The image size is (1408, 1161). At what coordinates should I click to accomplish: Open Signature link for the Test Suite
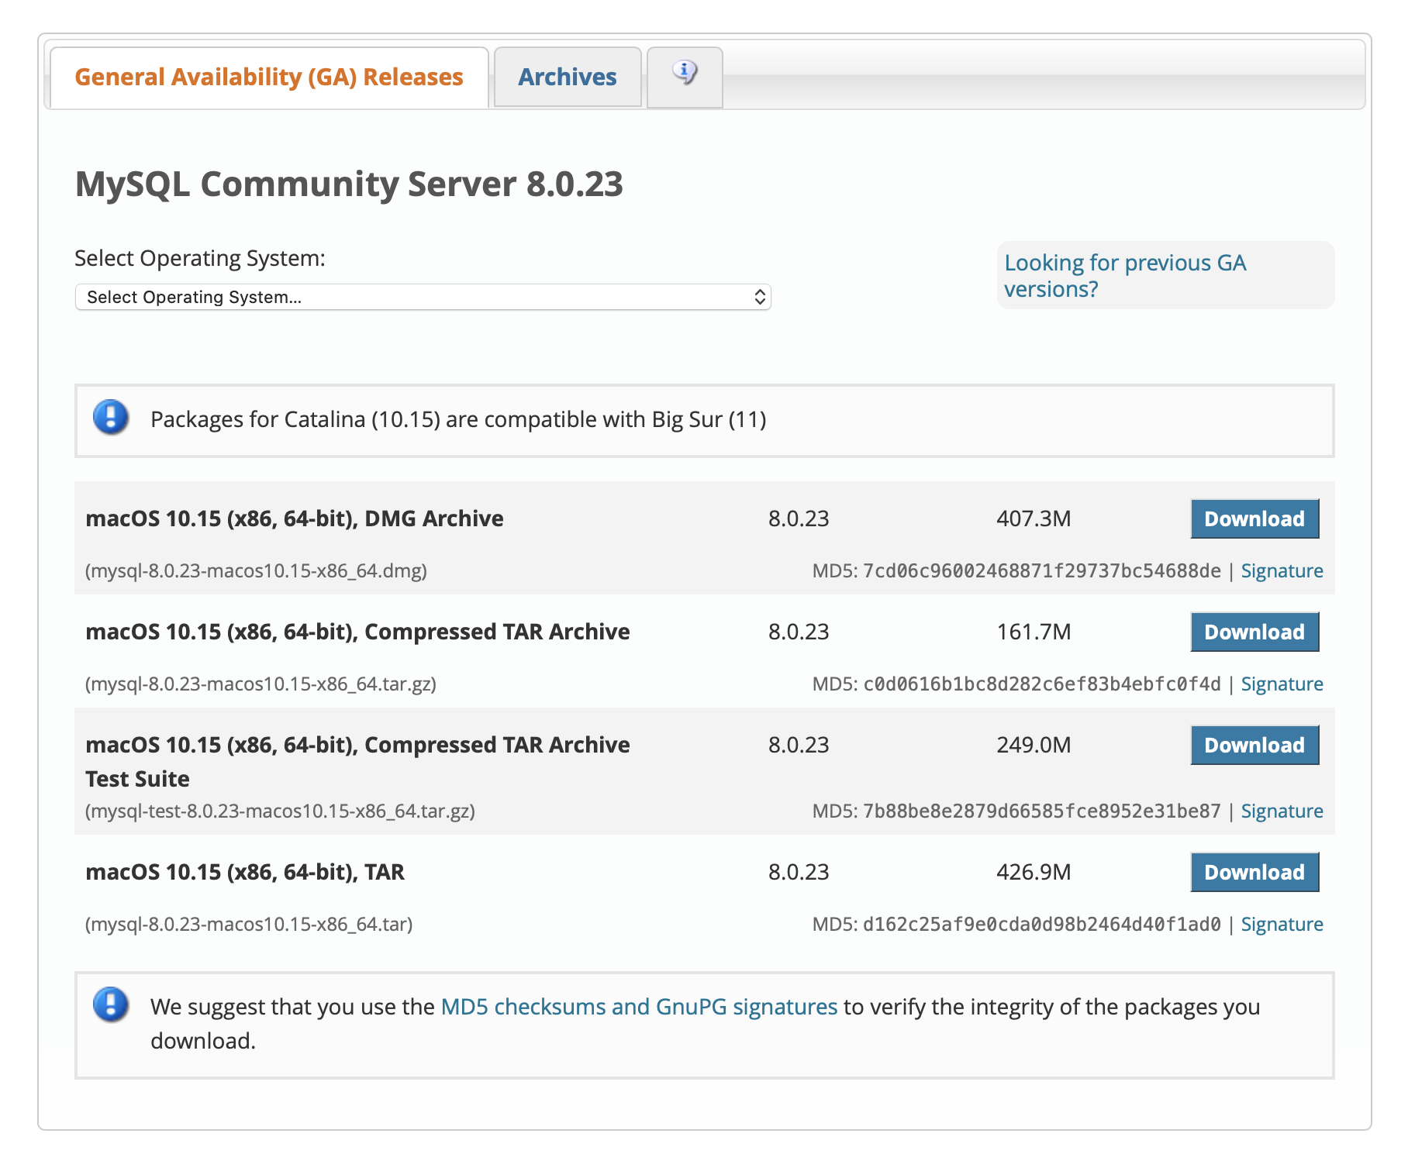1281,811
